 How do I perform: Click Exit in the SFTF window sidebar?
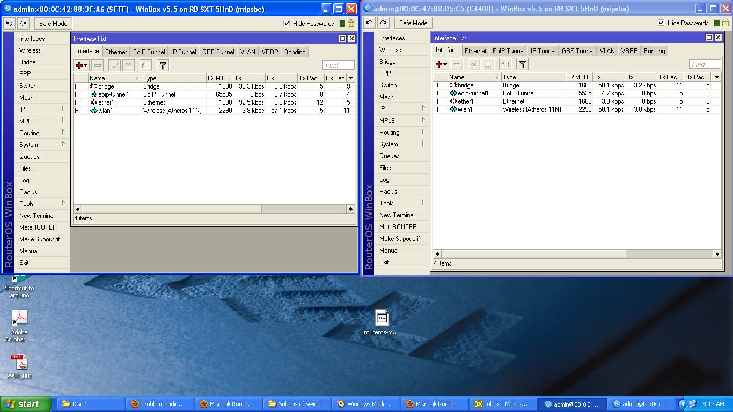click(x=42, y=263)
